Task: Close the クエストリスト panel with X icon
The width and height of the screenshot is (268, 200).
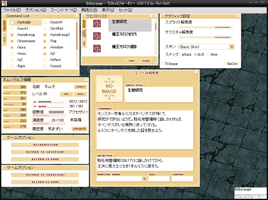Action: pyautogui.click(x=155, y=16)
